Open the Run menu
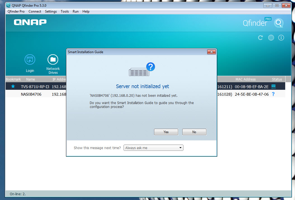The width and height of the screenshot is (295, 200). coord(75,11)
